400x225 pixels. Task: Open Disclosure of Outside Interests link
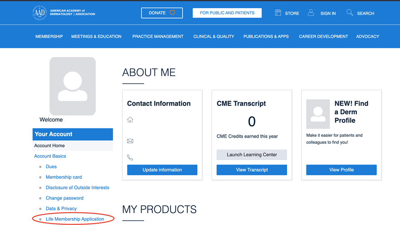(x=77, y=187)
